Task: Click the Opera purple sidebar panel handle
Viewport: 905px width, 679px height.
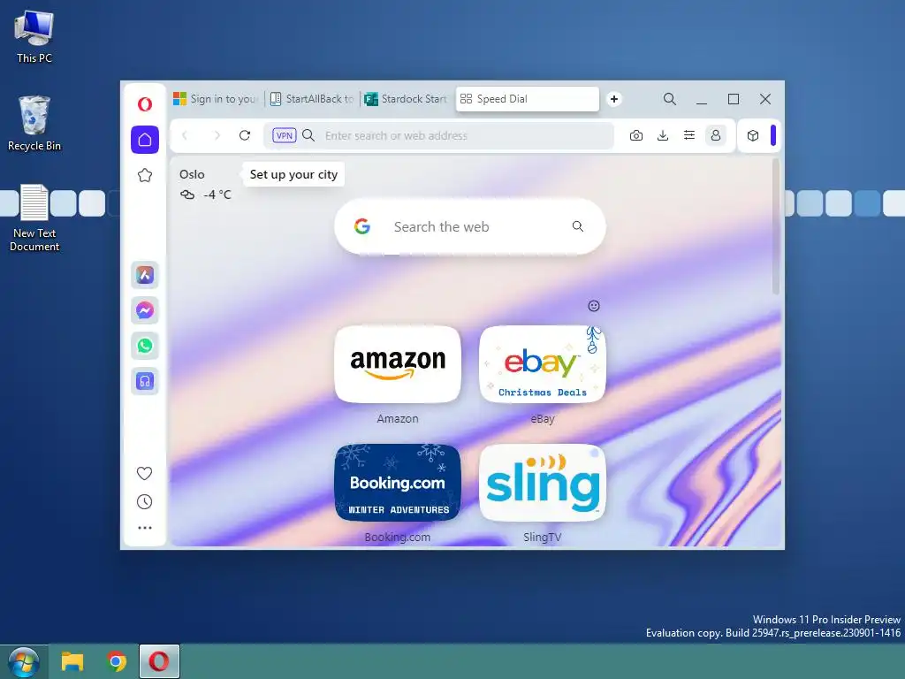Action: click(773, 135)
